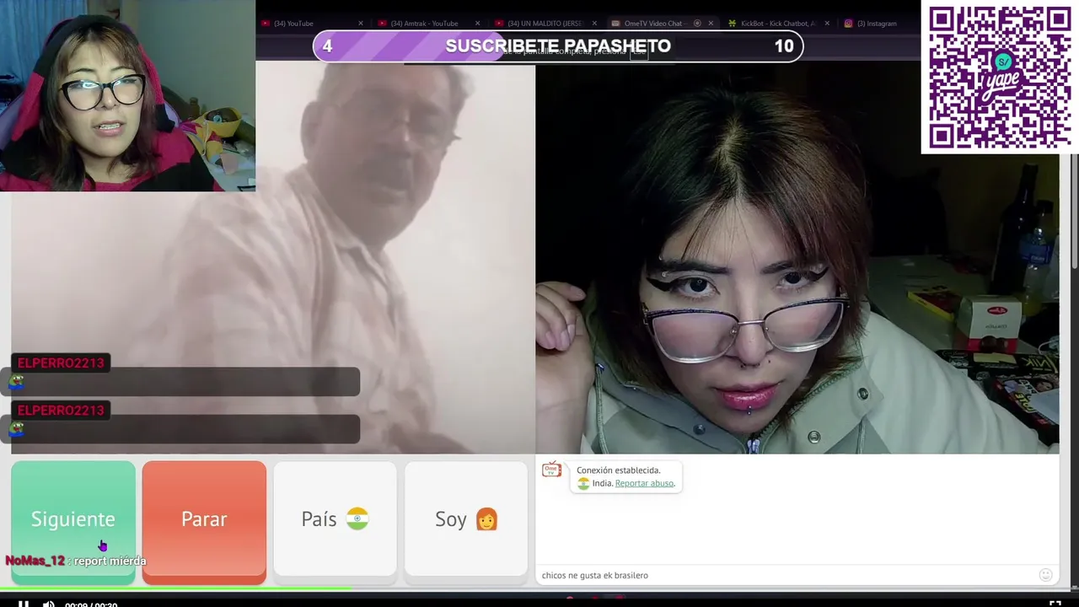Toggle fullscreen in the video player
1079x607 pixels.
pos(1055,603)
